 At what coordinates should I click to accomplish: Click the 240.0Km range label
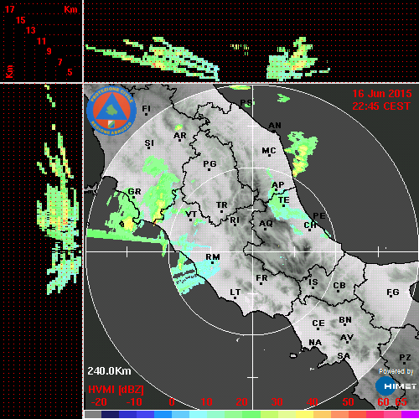pos(109,371)
